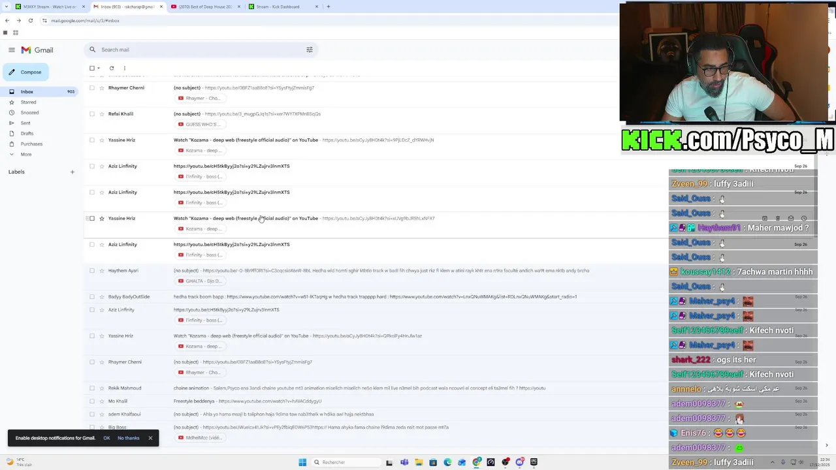Click the search magnifier icon in Gmail
836x470 pixels.
pyautogui.click(x=93, y=50)
